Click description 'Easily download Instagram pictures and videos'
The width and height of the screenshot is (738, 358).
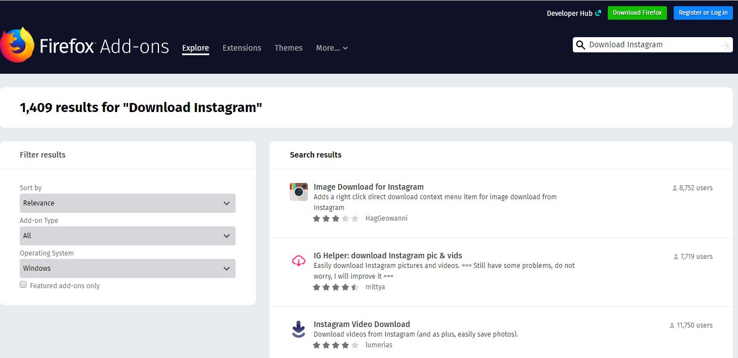click(x=444, y=271)
